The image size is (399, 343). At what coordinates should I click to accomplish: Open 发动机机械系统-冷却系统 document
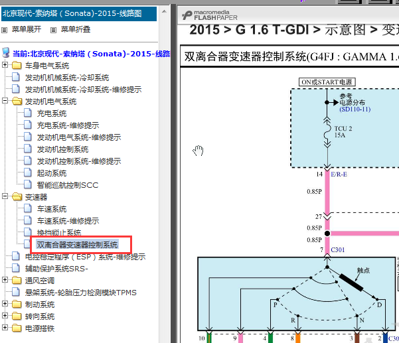[67, 78]
